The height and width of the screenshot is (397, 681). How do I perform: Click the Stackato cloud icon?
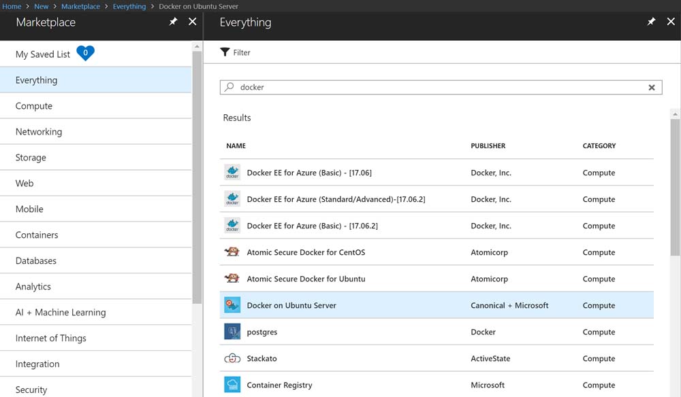pyautogui.click(x=232, y=358)
